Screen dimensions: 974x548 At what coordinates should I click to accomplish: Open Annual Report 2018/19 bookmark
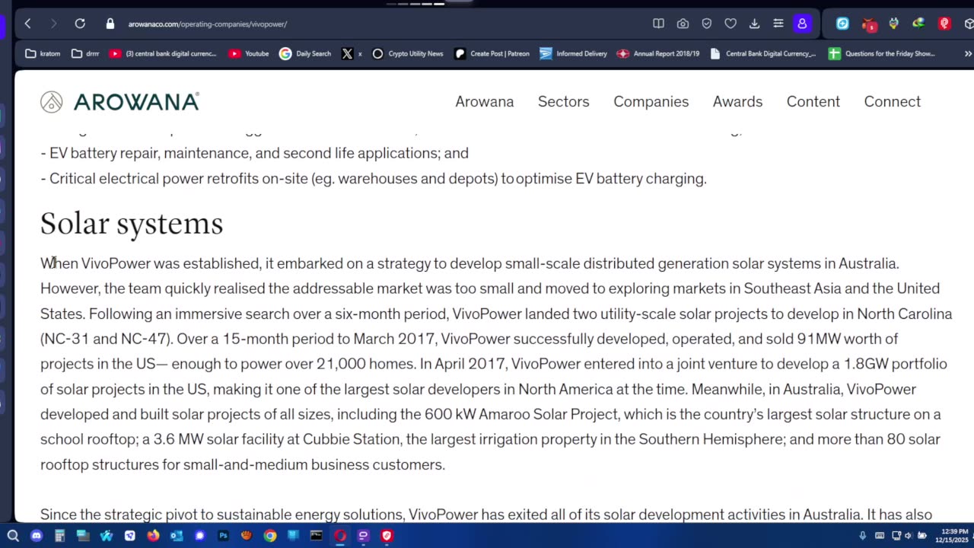click(x=658, y=53)
